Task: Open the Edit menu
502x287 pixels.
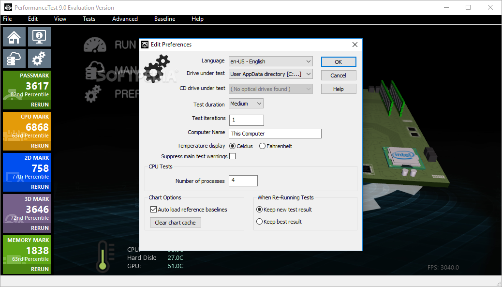Action: pyautogui.click(x=33, y=19)
